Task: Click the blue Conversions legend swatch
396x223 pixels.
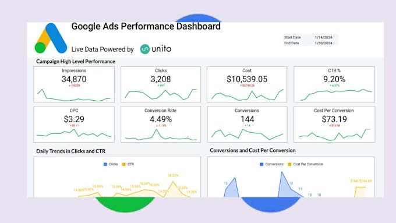Action: coord(261,164)
